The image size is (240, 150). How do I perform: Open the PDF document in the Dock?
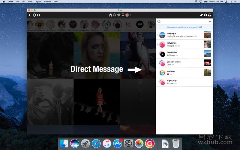point(165,144)
